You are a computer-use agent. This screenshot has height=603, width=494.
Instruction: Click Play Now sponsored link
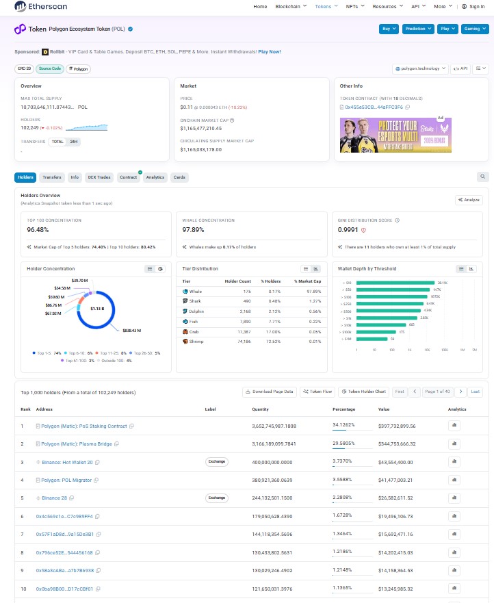click(270, 51)
